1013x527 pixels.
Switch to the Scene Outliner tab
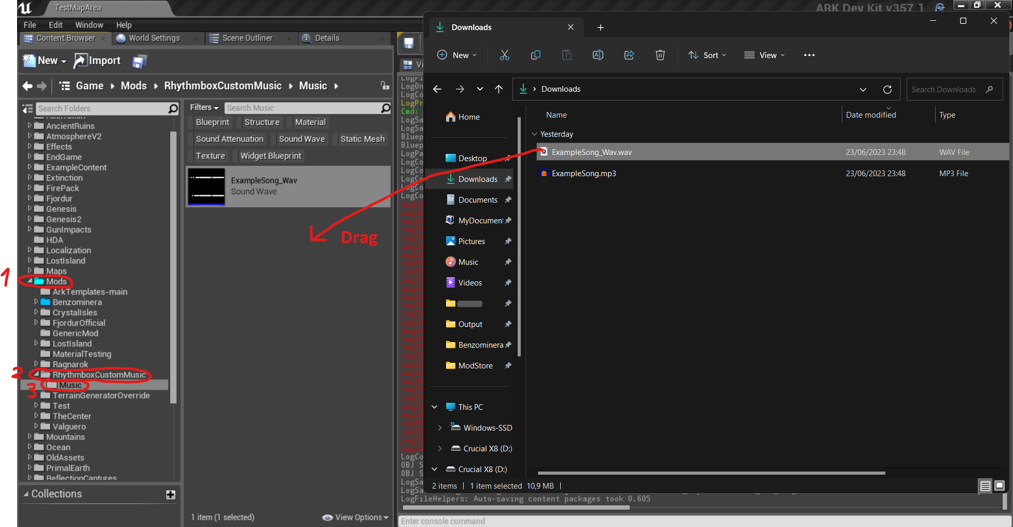[x=247, y=38]
